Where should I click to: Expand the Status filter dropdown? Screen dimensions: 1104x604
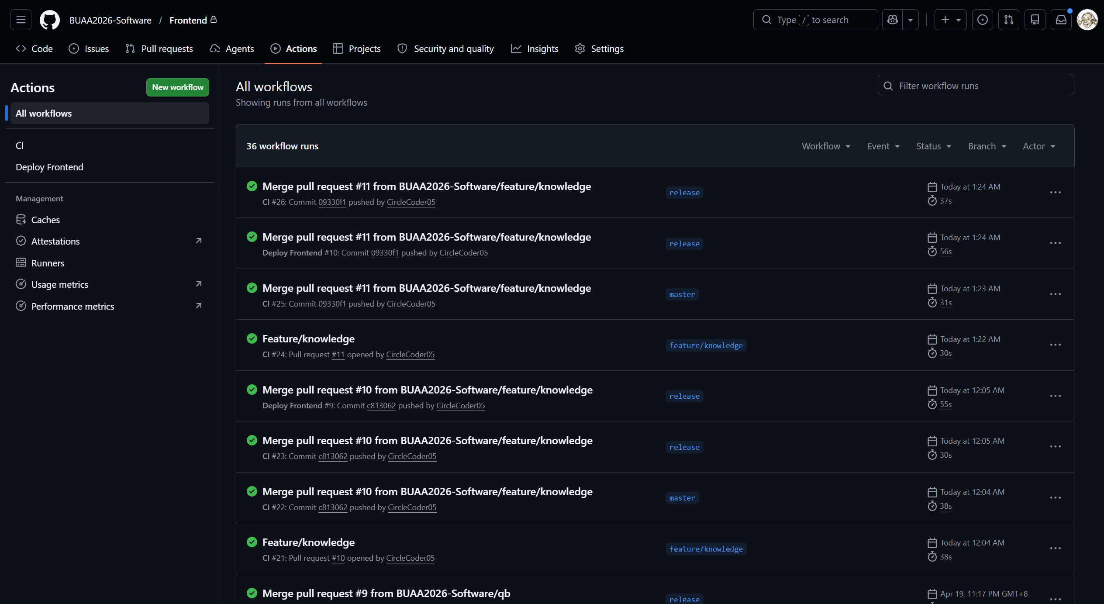[934, 146]
